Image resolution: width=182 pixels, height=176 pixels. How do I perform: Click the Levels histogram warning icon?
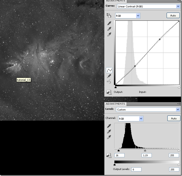point(109,156)
